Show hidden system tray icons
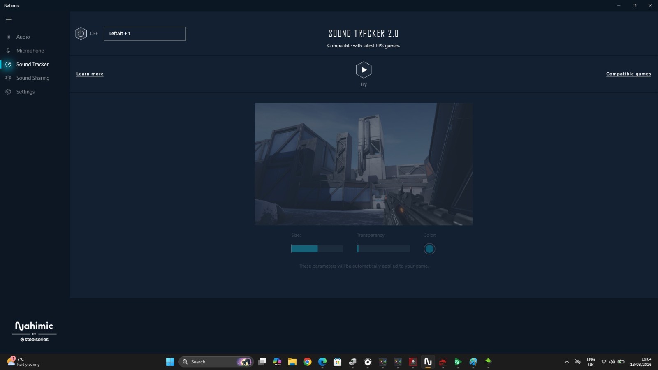This screenshot has height=370, width=658. click(x=567, y=362)
